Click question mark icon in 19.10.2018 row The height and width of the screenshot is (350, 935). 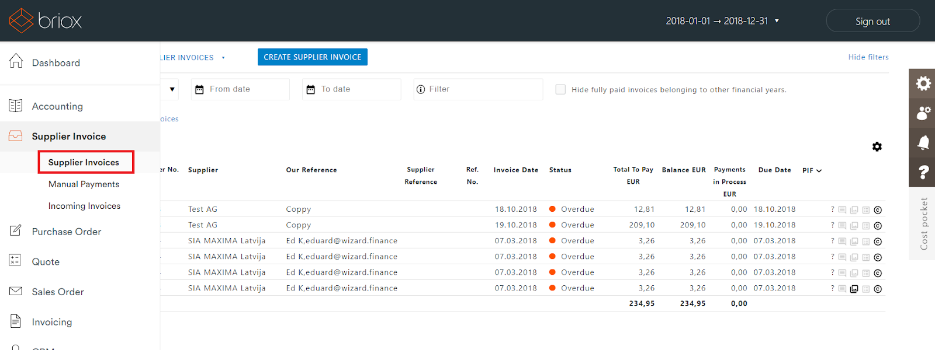point(833,225)
